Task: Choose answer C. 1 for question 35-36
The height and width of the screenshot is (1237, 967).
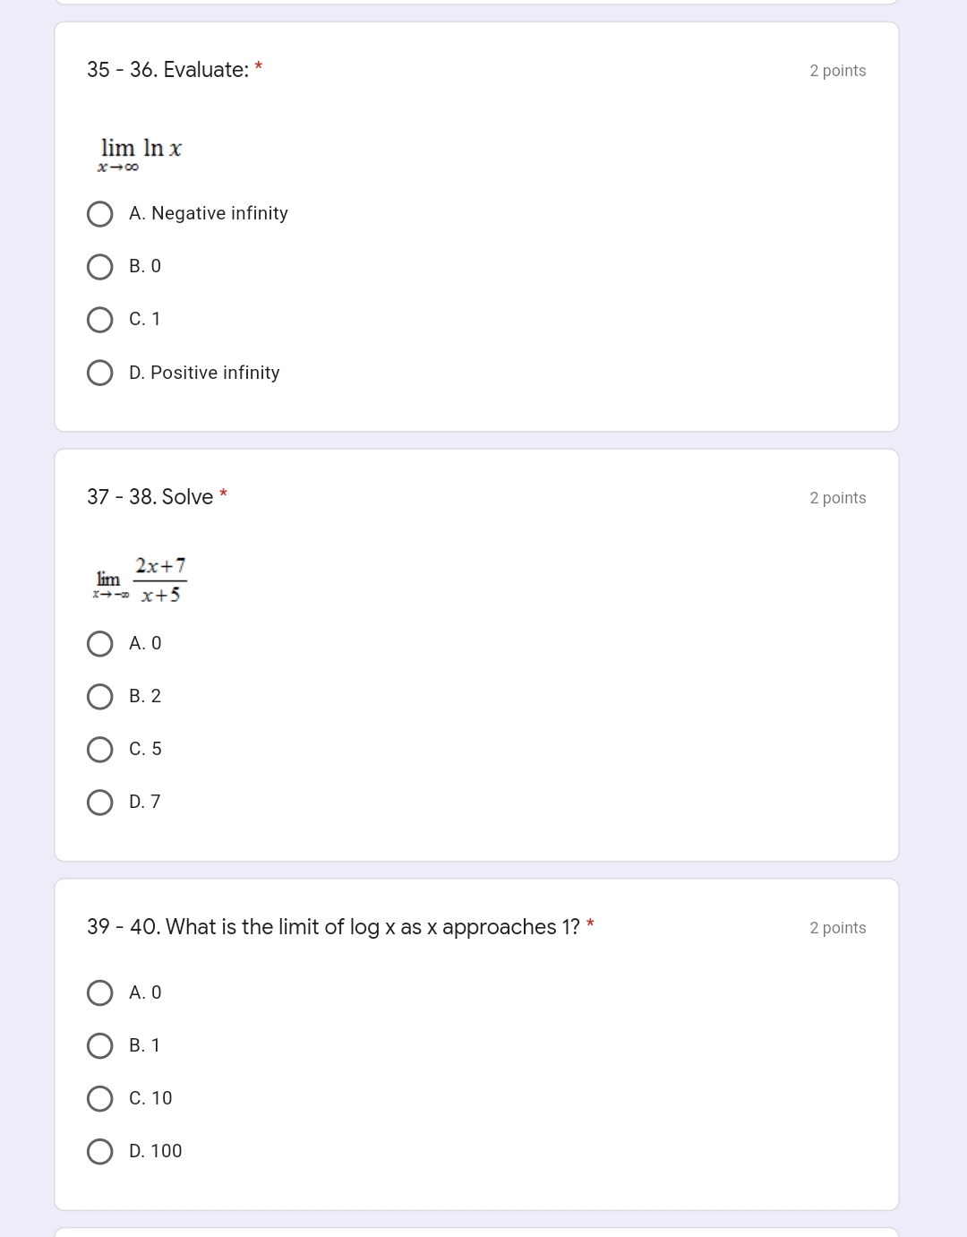Action: [99, 320]
